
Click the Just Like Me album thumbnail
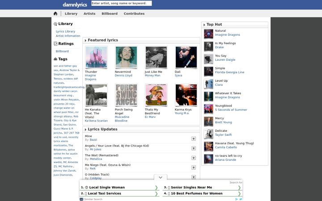pyautogui.click(x=156, y=57)
